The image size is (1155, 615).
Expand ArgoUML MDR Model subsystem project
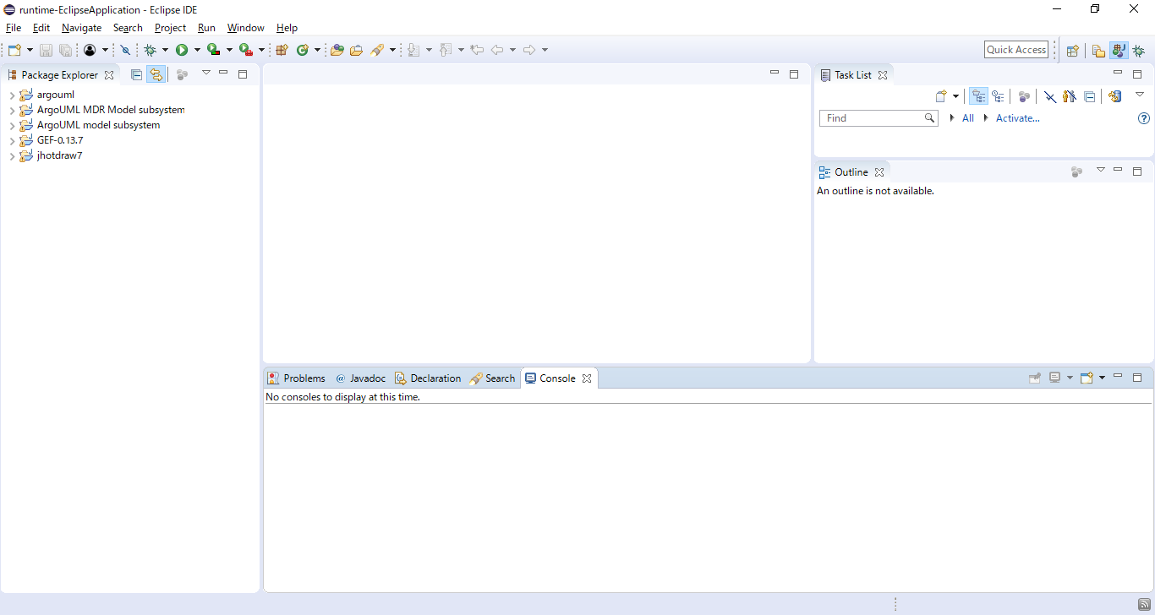click(12, 110)
